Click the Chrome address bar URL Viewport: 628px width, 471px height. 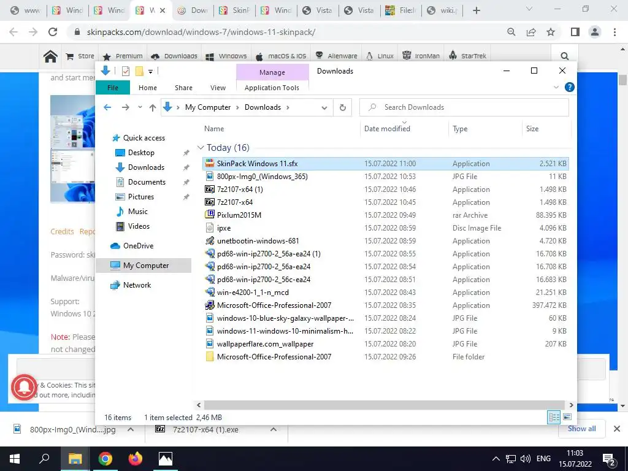pos(201,32)
